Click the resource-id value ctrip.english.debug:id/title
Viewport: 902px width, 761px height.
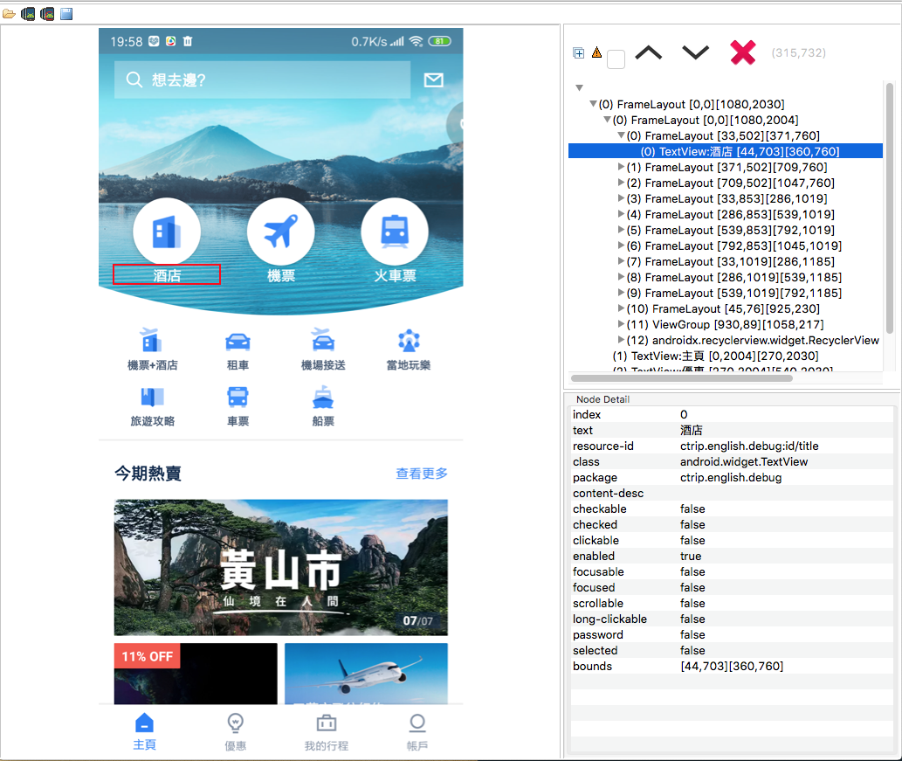(749, 446)
